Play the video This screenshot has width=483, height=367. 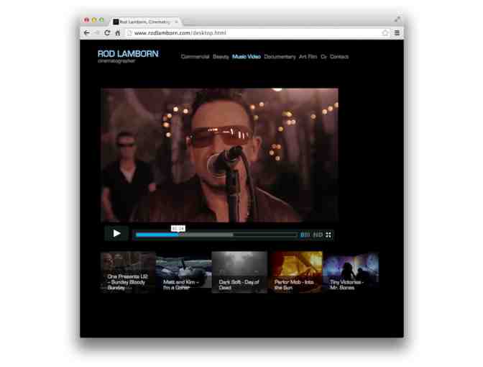tap(116, 233)
